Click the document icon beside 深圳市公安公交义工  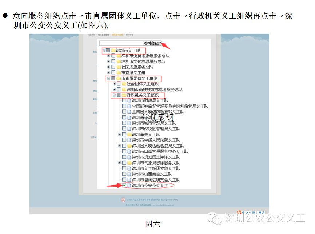(129, 185)
